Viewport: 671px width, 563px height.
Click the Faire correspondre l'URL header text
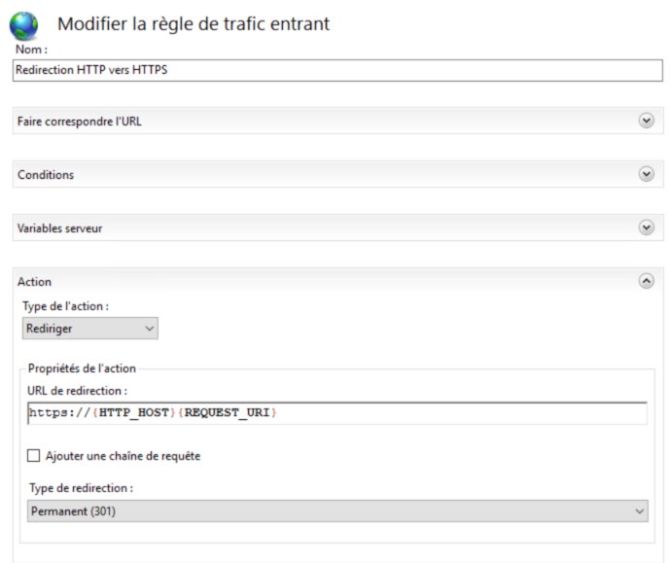(x=86, y=122)
